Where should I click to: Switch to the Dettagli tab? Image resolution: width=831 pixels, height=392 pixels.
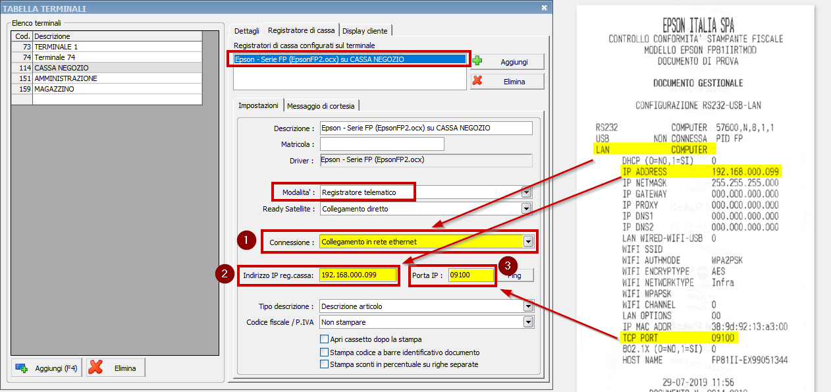pos(246,30)
